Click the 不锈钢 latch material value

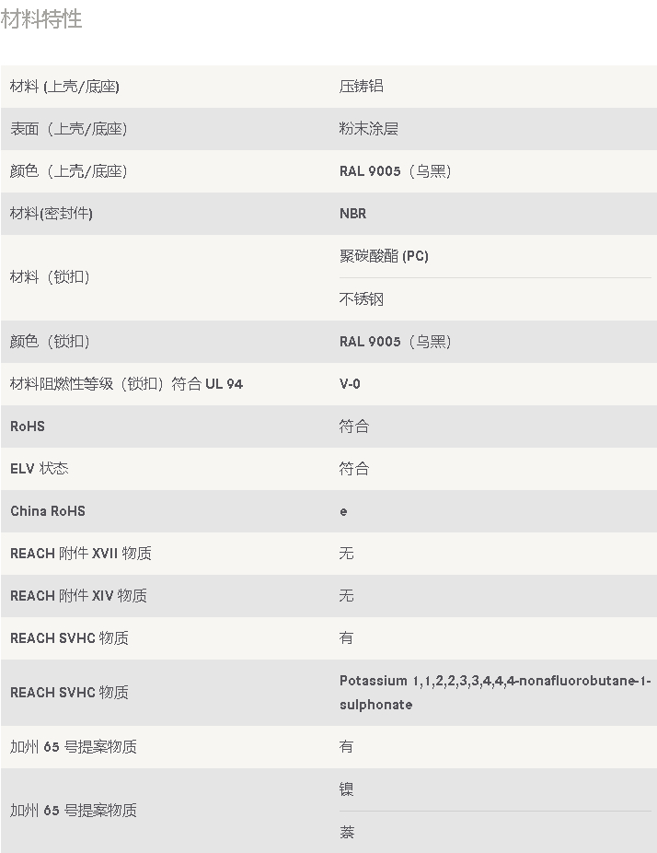(x=362, y=299)
